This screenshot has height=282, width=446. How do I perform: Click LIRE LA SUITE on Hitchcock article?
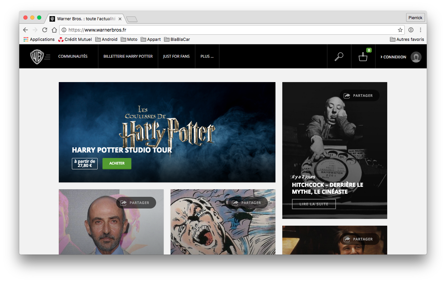314,204
